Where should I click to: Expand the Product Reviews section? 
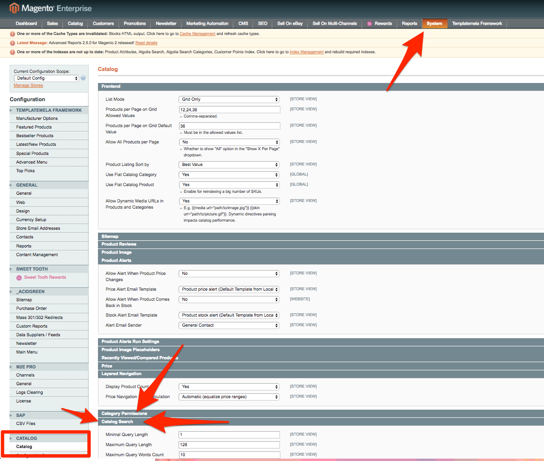(321, 244)
